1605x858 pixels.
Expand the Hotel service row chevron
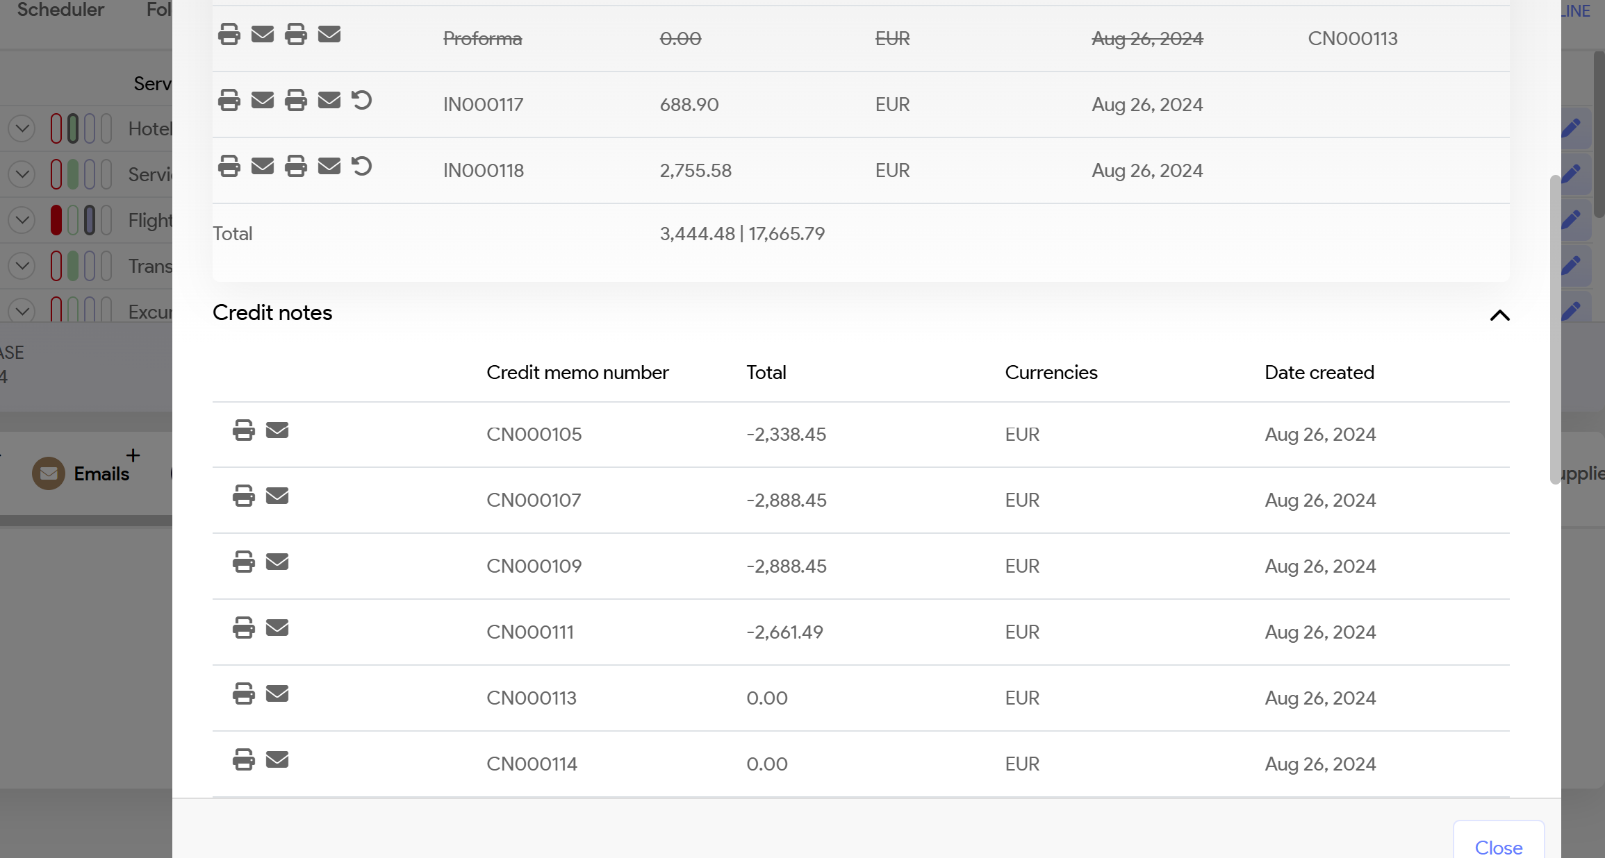(22, 128)
